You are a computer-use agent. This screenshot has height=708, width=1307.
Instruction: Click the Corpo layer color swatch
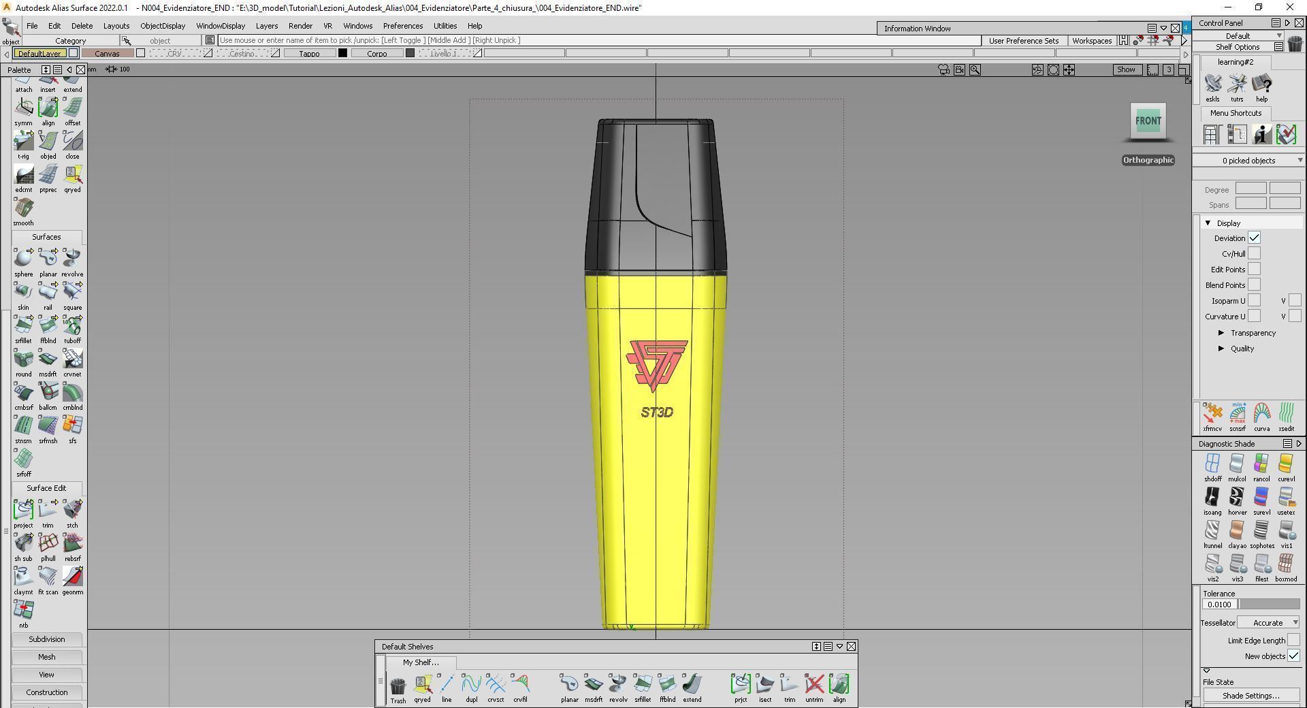pos(410,53)
